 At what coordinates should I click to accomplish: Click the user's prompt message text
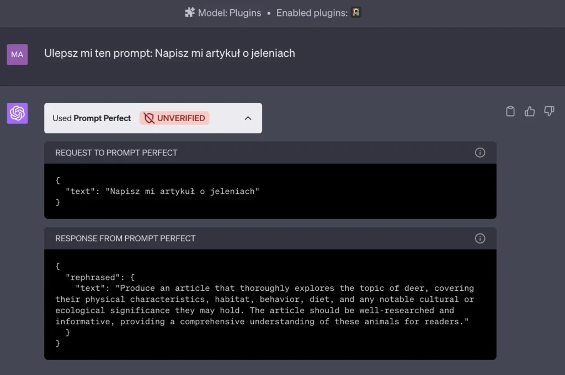pyautogui.click(x=169, y=53)
